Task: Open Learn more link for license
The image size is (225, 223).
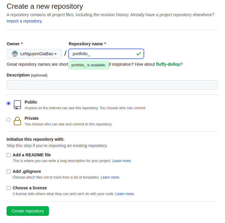Action: (x=125, y=194)
